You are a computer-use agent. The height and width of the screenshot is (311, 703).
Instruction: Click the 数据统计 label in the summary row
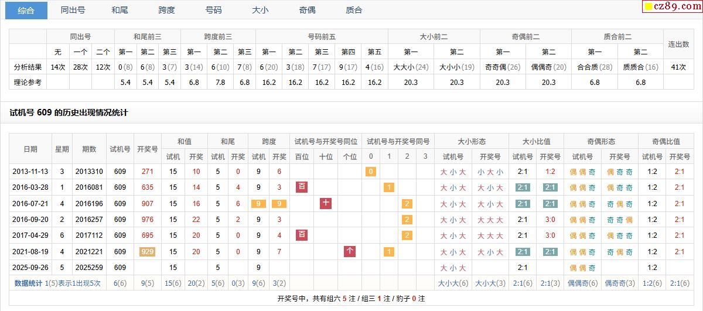click(28, 283)
